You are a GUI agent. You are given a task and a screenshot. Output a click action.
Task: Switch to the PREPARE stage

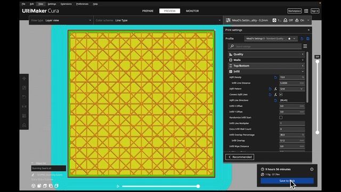[148, 11]
